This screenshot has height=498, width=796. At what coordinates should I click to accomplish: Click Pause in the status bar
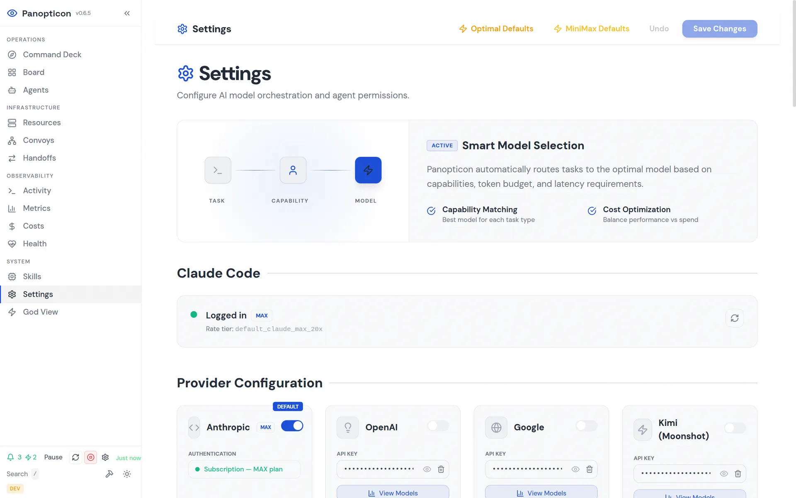pyautogui.click(x=53, y=457)
